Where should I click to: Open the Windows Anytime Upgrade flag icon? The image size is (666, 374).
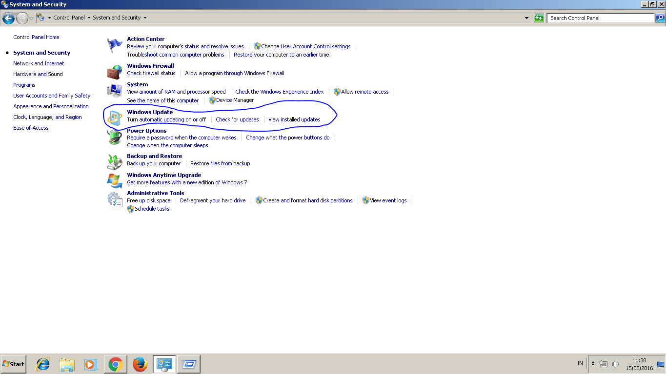115,181
